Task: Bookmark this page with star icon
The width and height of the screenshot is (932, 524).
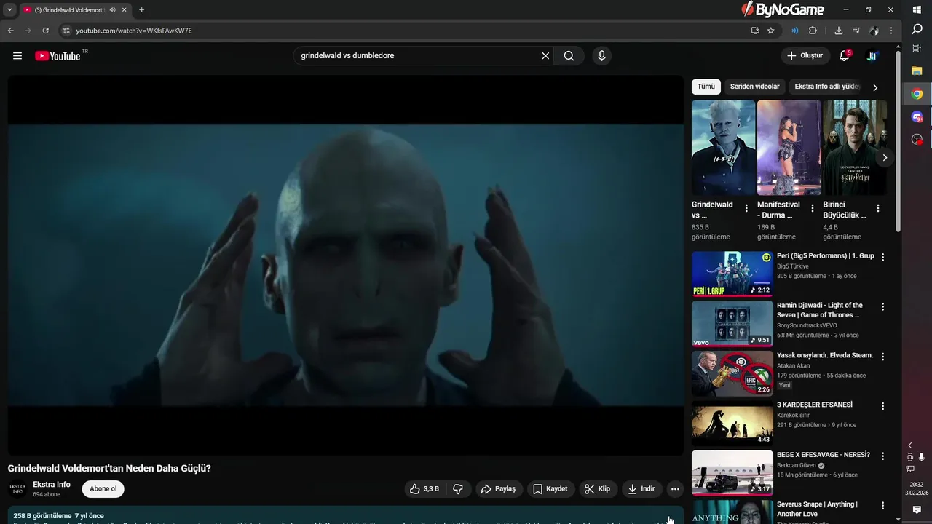Action: (771, 31)
